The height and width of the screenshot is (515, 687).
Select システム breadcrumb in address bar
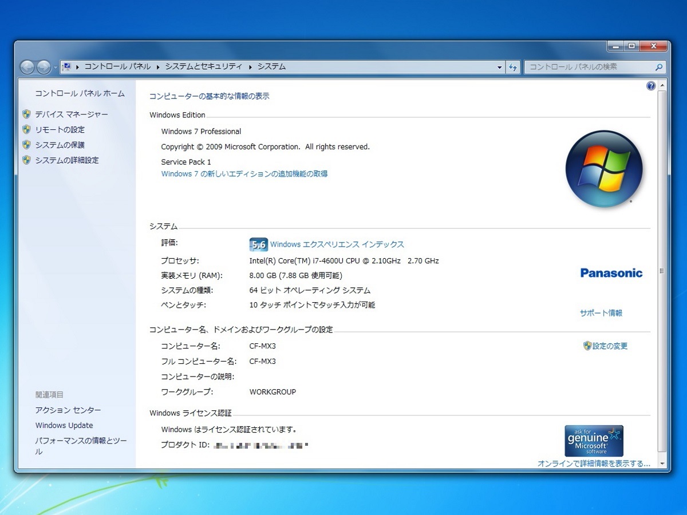click(x=271, y=66)
